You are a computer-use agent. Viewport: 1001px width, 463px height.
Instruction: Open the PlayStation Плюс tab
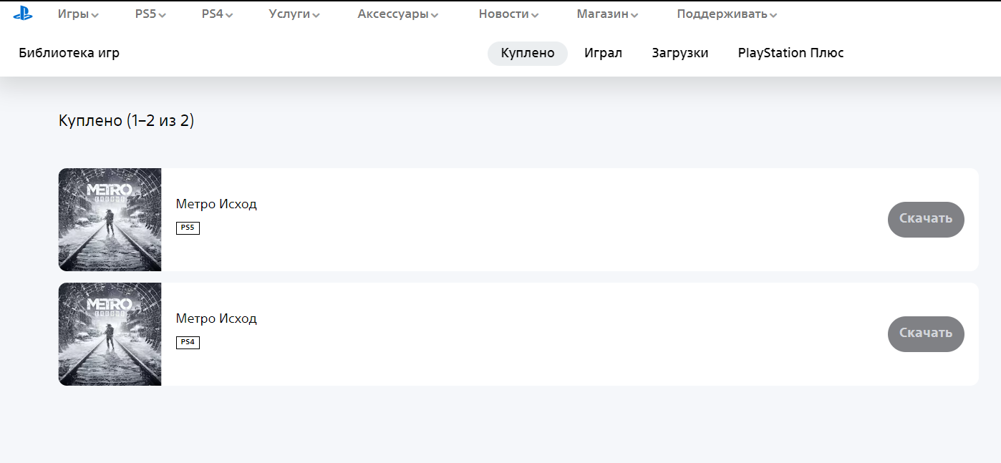coord(790,53)
